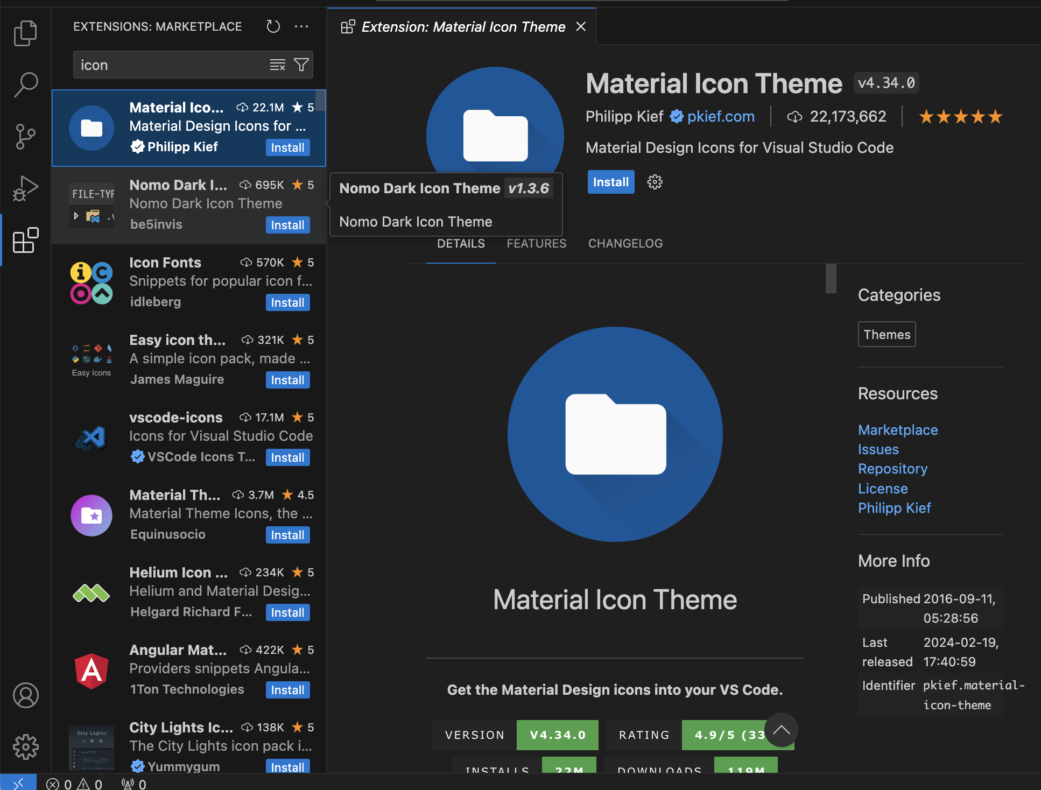Select the Icon Fonts extension icon
Screen dimensions: 1041x790
(92, 283)
